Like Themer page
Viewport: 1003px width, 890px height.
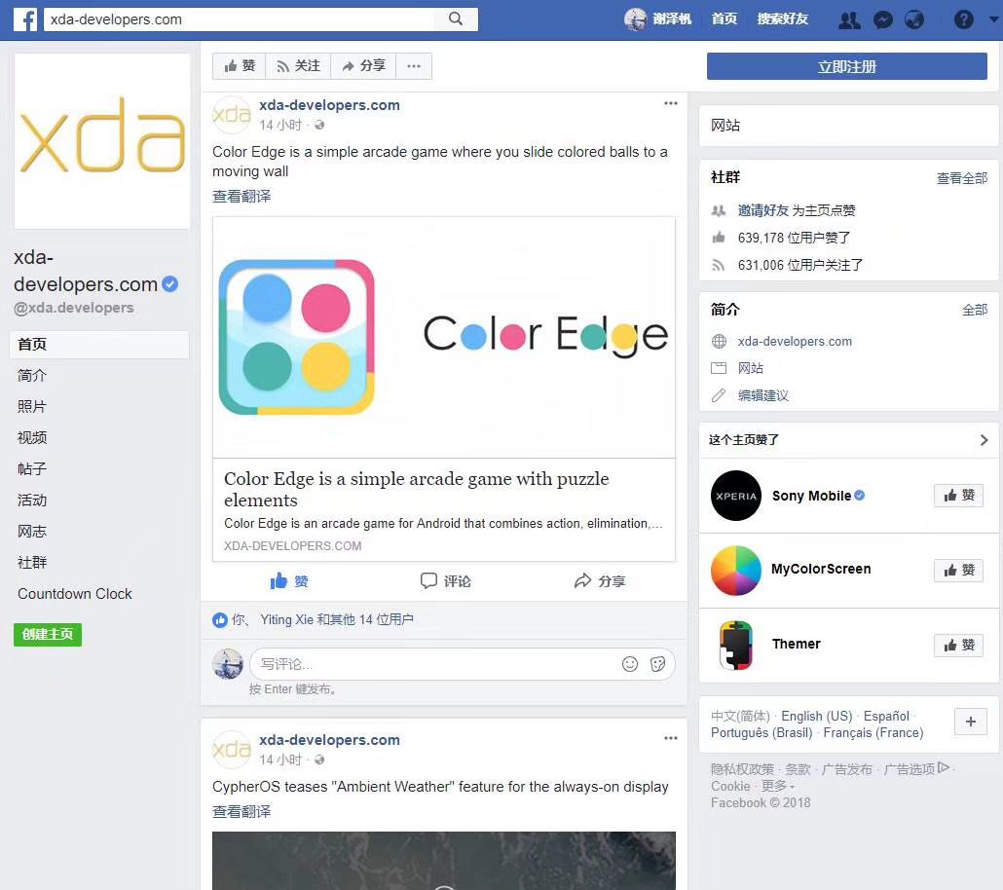pos(958,645)
